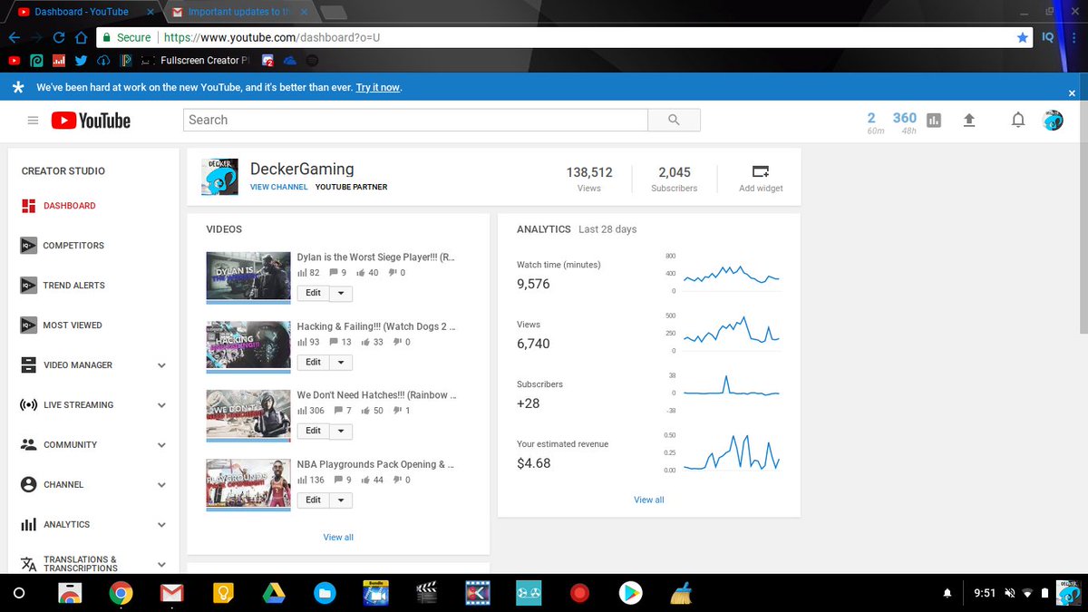Image resolution: width=1088 pixels, height=612 pixels.
Task: Reload the page with the refresh icon
Action: 59,38
